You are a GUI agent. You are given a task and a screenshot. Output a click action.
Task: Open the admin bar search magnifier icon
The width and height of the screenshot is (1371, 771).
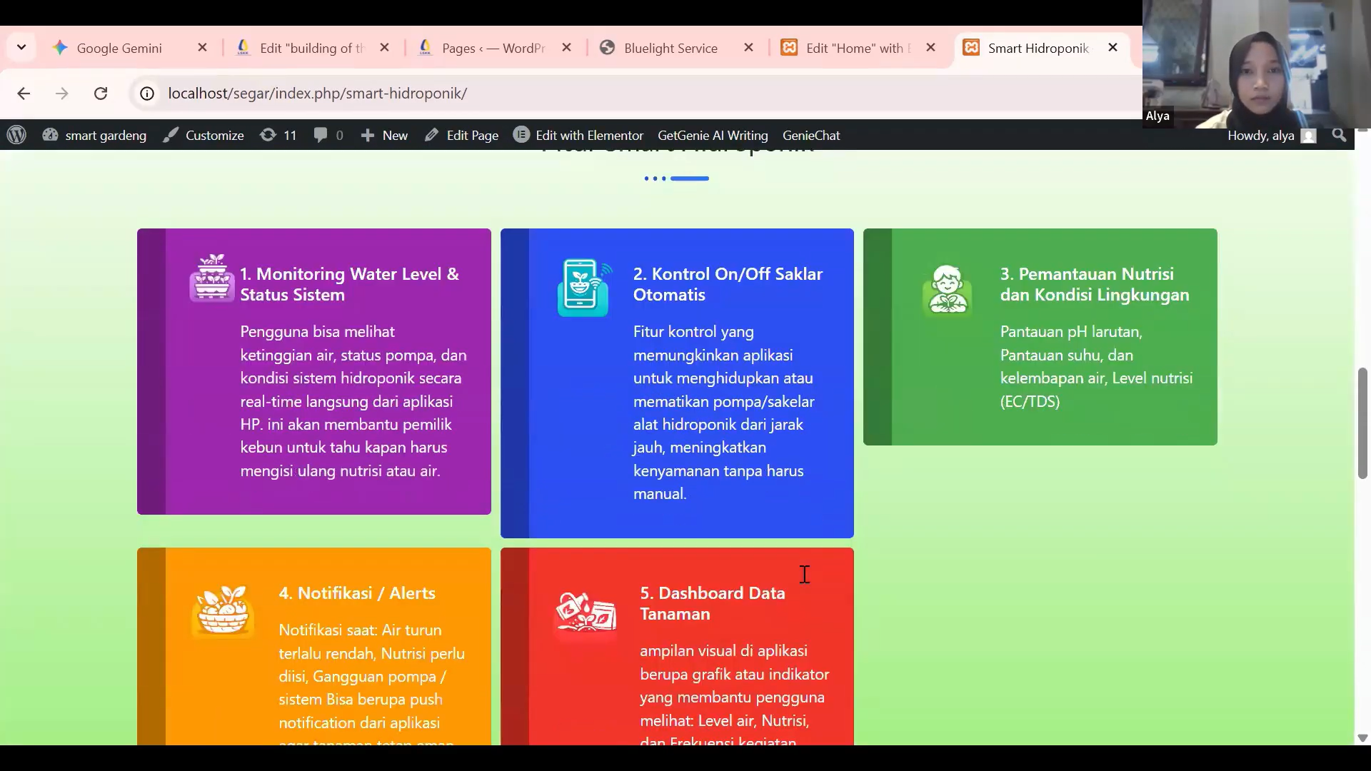tap(1339, 135)
